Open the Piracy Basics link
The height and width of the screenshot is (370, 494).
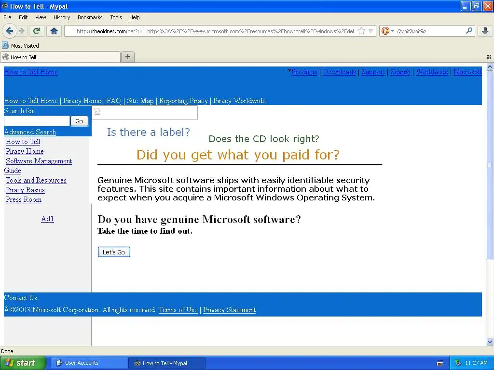tap(25, 190)
